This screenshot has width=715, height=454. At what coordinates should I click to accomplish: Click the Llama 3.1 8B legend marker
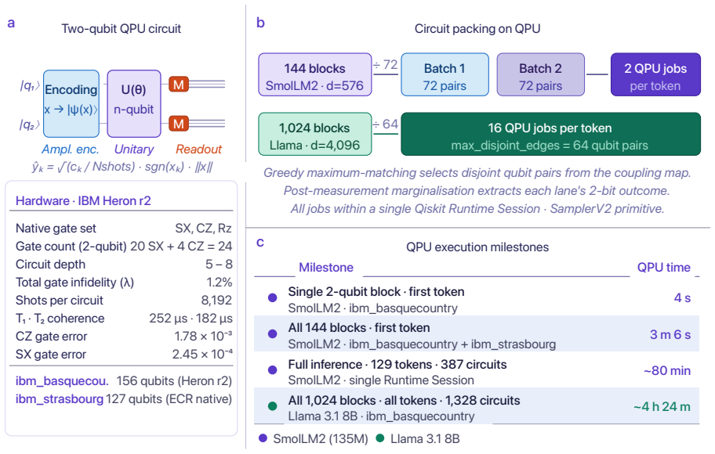click(x=379, y=438)
